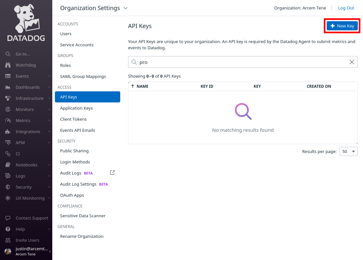Select the Infrastructure hexagons icon
The width and height of the screenshot is (363, 260).
click(8, 98)
